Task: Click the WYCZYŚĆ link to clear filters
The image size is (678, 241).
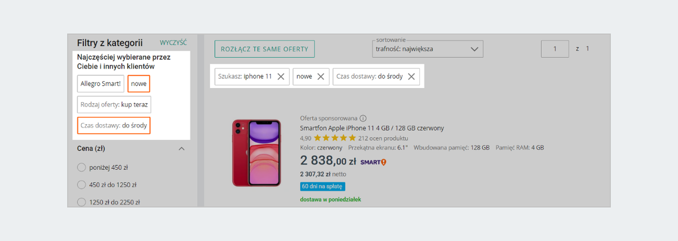Action: [x=173, y=43]
